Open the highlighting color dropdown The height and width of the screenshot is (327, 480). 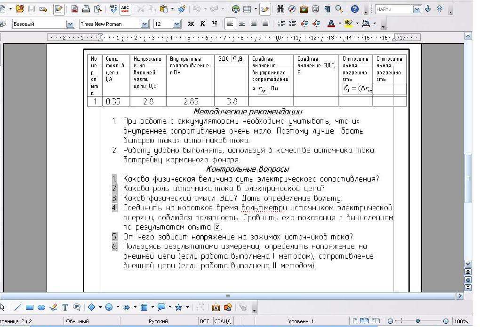(x=357, y=24)
